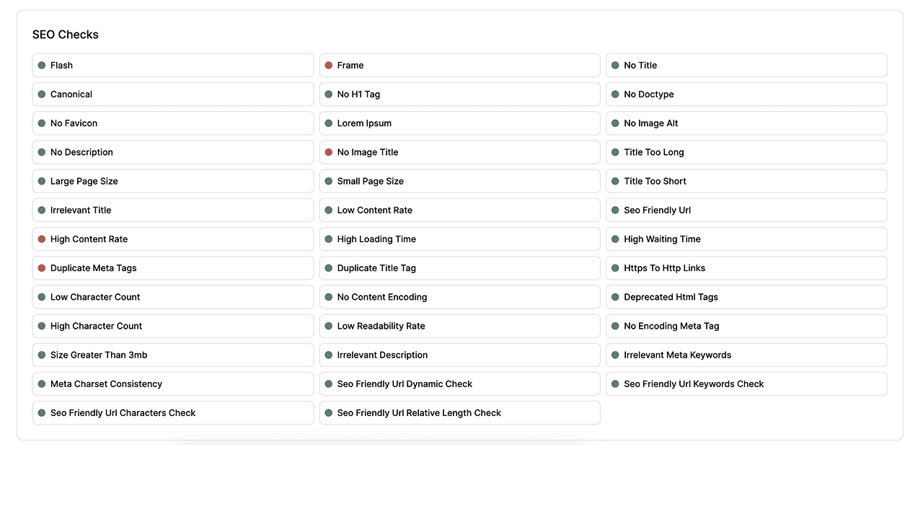Select the No Description check
923x519 pixels.
173,152
